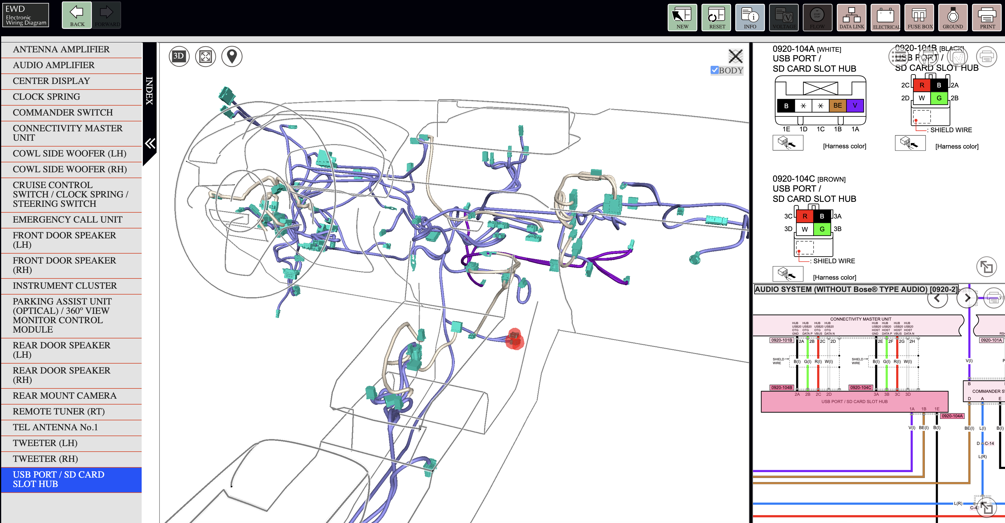Click harness view icon under 0920-104A
Viewport: 1005px width, 523px height.
[788, 143]
